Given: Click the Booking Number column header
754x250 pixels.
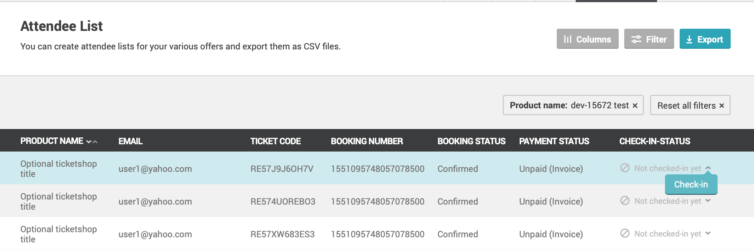Looking at the screenshot, I should click(x=367, y=141).
